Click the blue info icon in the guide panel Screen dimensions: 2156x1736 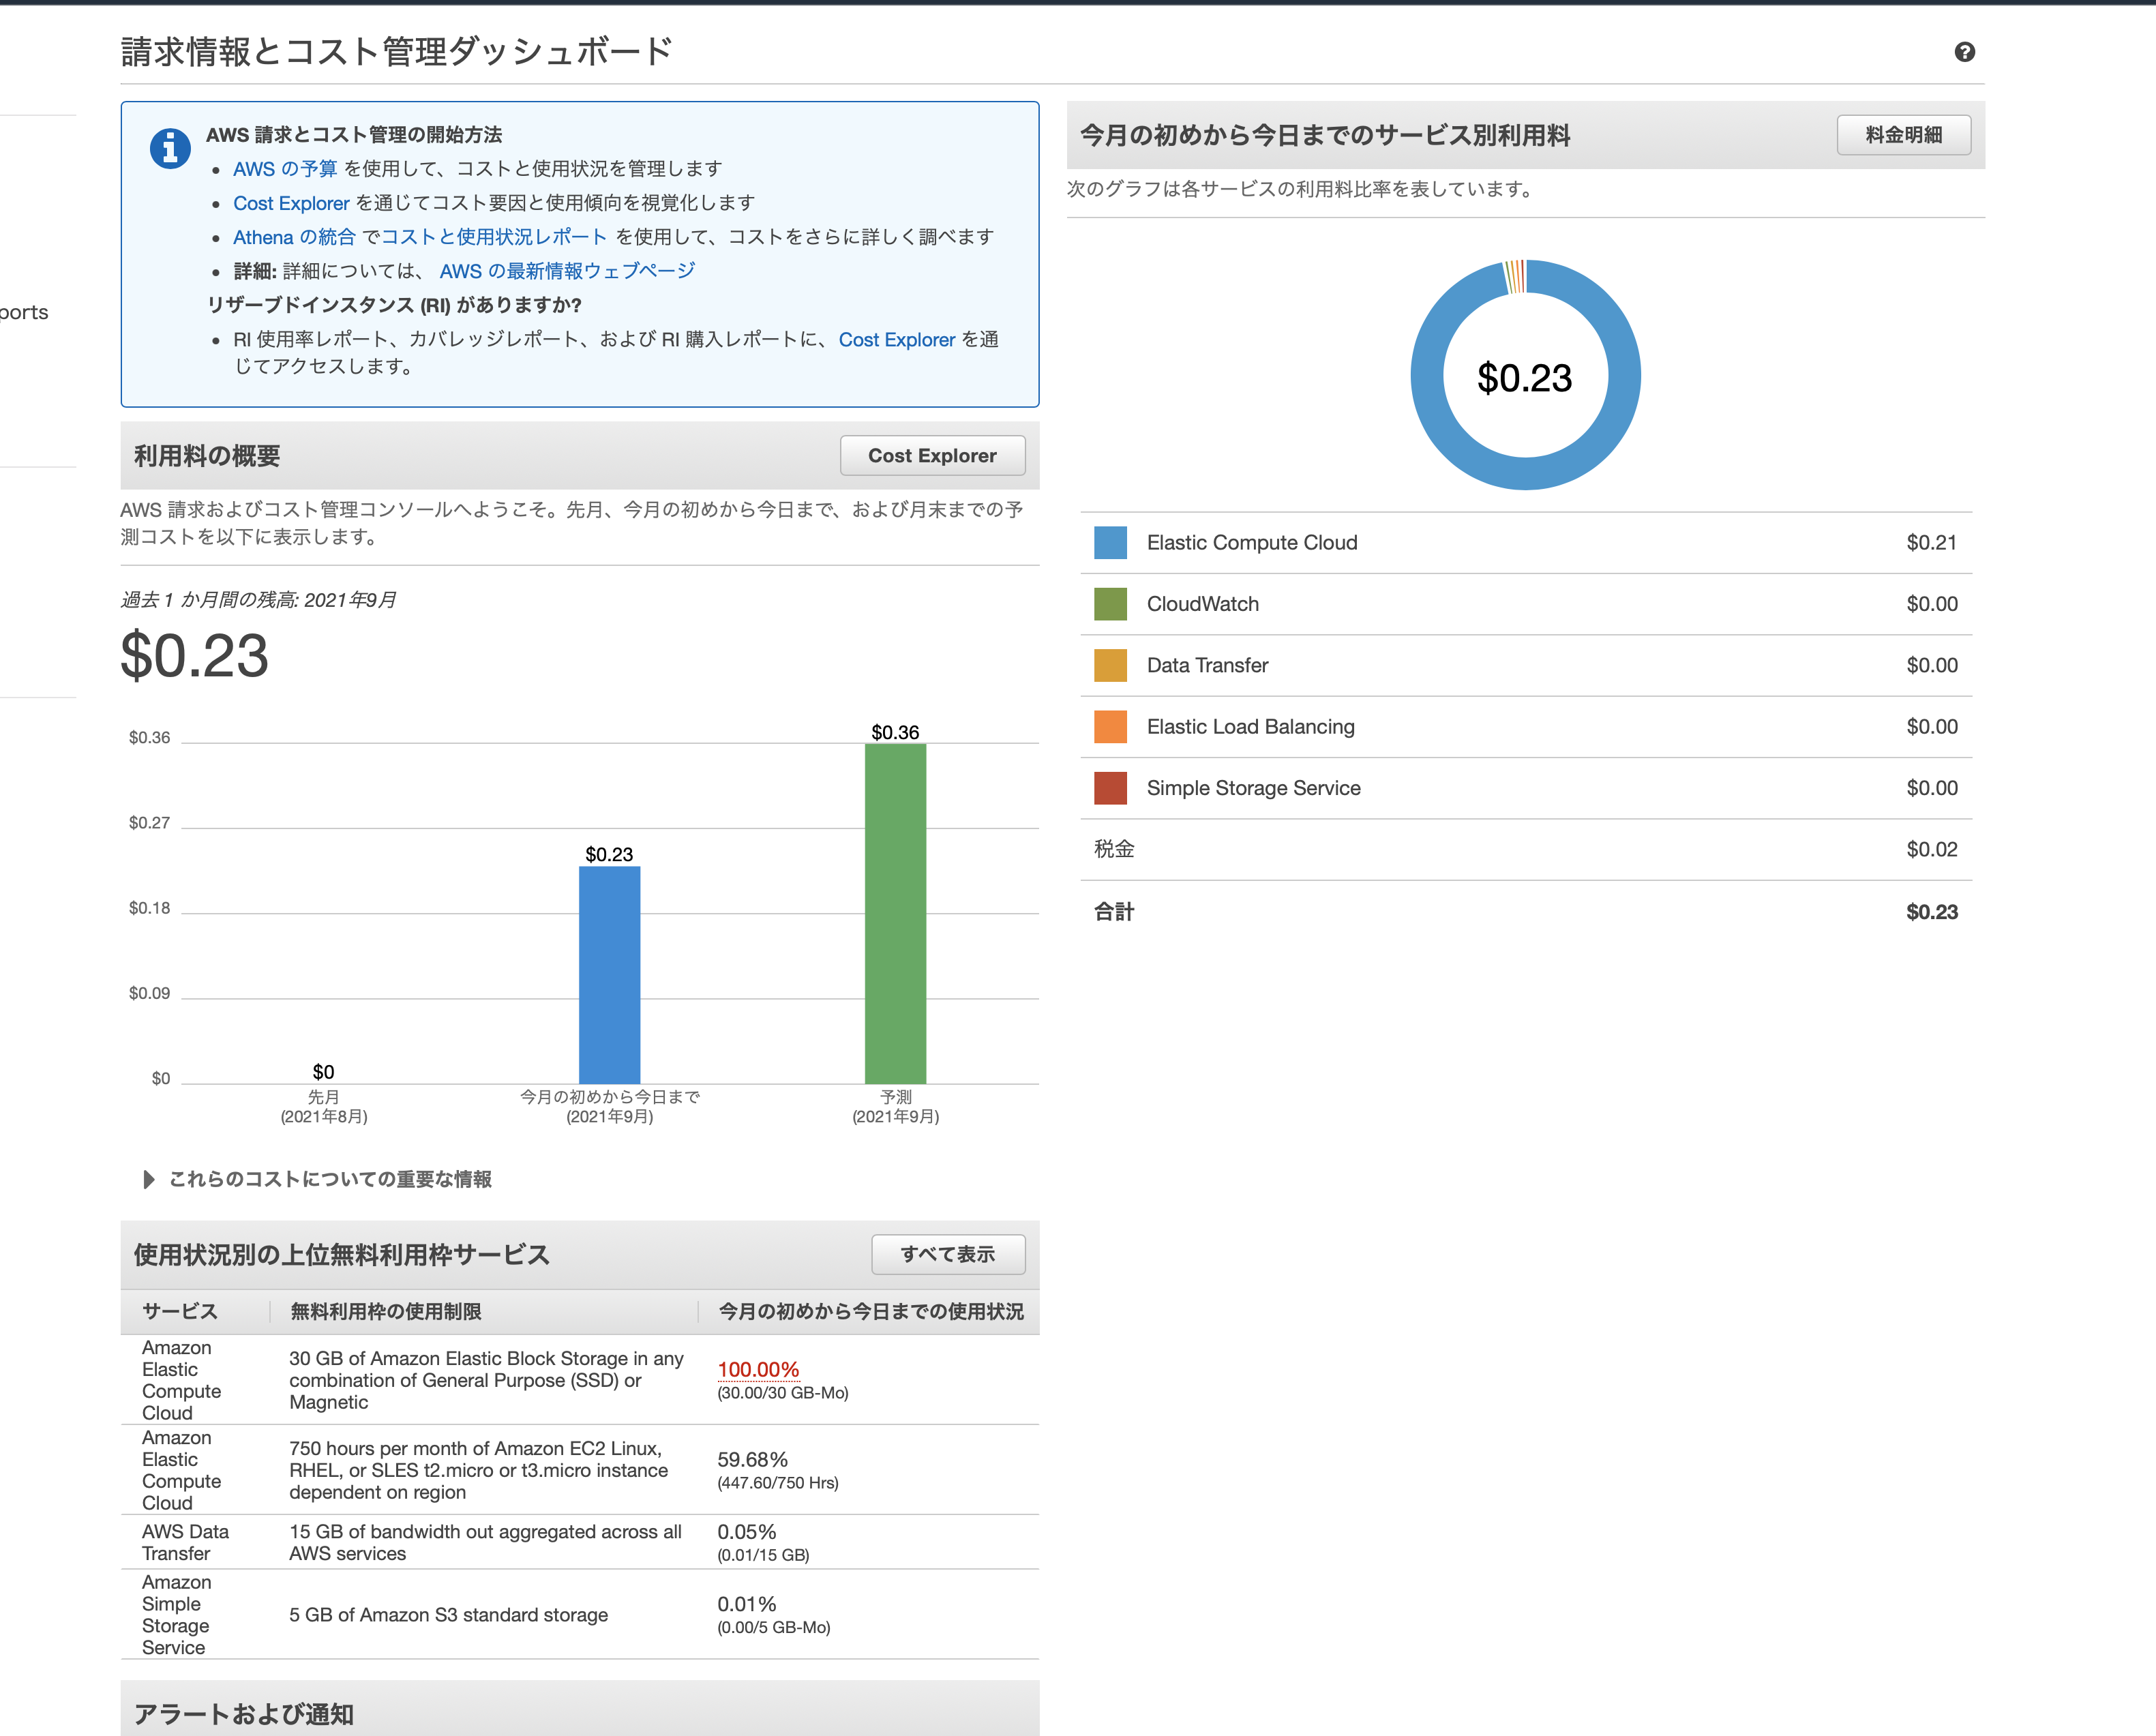click(170, 148)
